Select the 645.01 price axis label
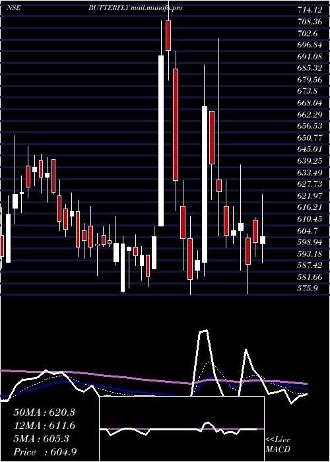330x462 pixels. pos(310,149)
